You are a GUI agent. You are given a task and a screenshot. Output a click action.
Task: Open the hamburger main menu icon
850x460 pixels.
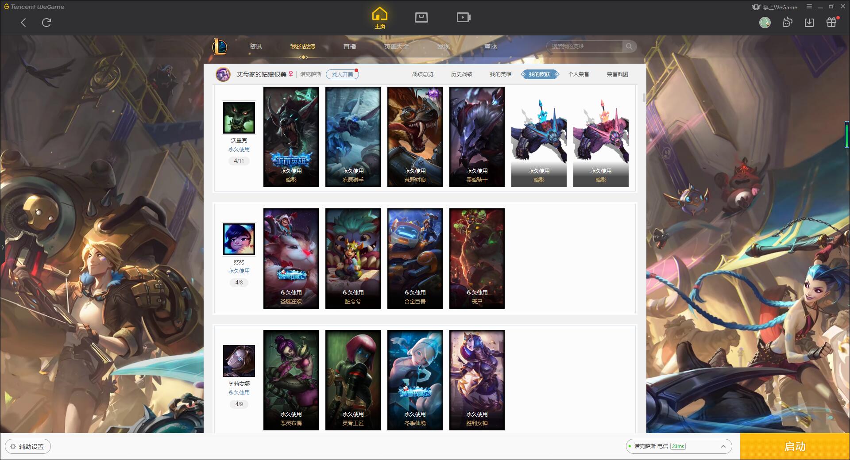[x=809, y=7]
